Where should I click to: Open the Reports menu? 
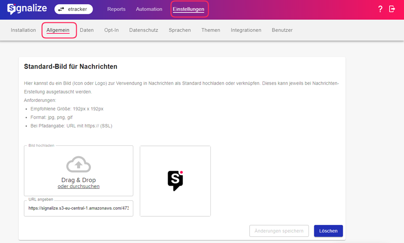click(116, 9)
